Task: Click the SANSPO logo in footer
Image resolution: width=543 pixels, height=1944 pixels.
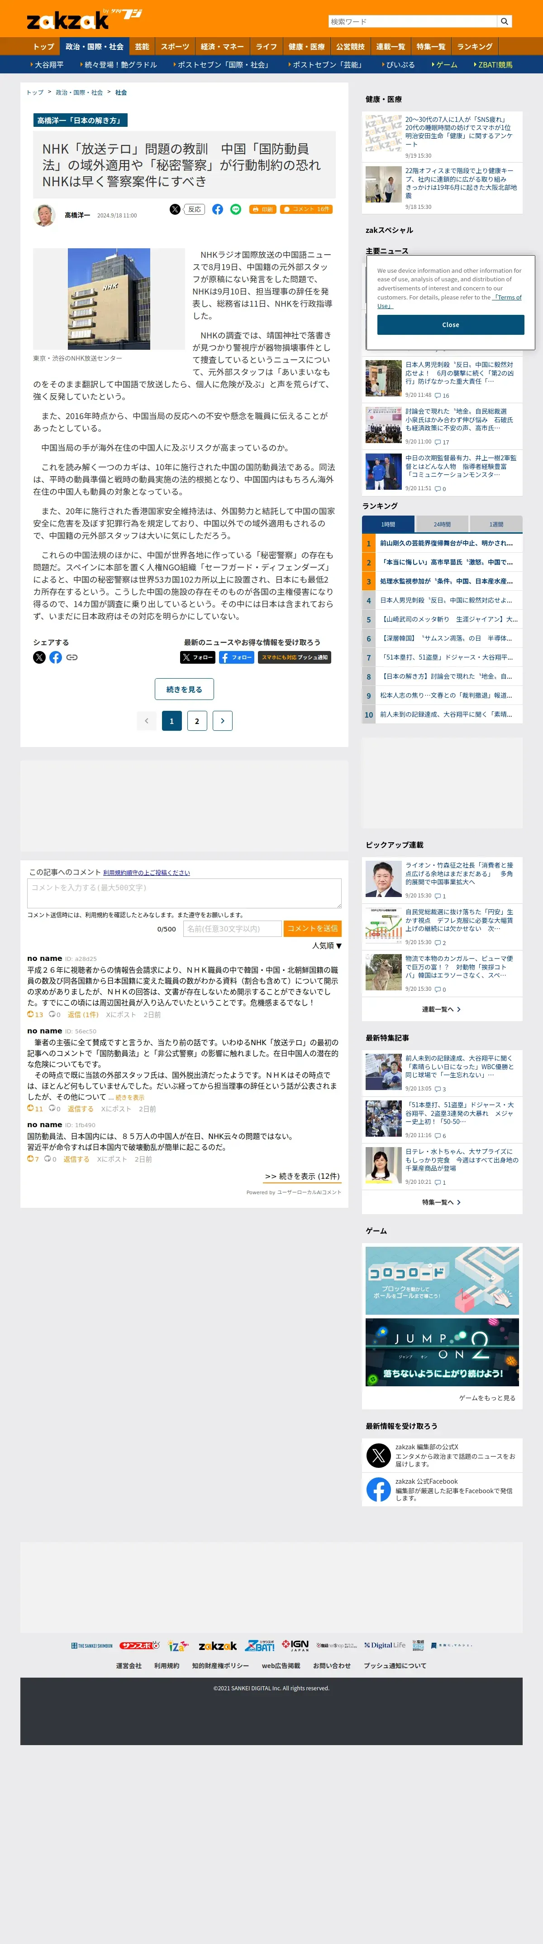Action: pyautogui.click(x=139, y=1646)
